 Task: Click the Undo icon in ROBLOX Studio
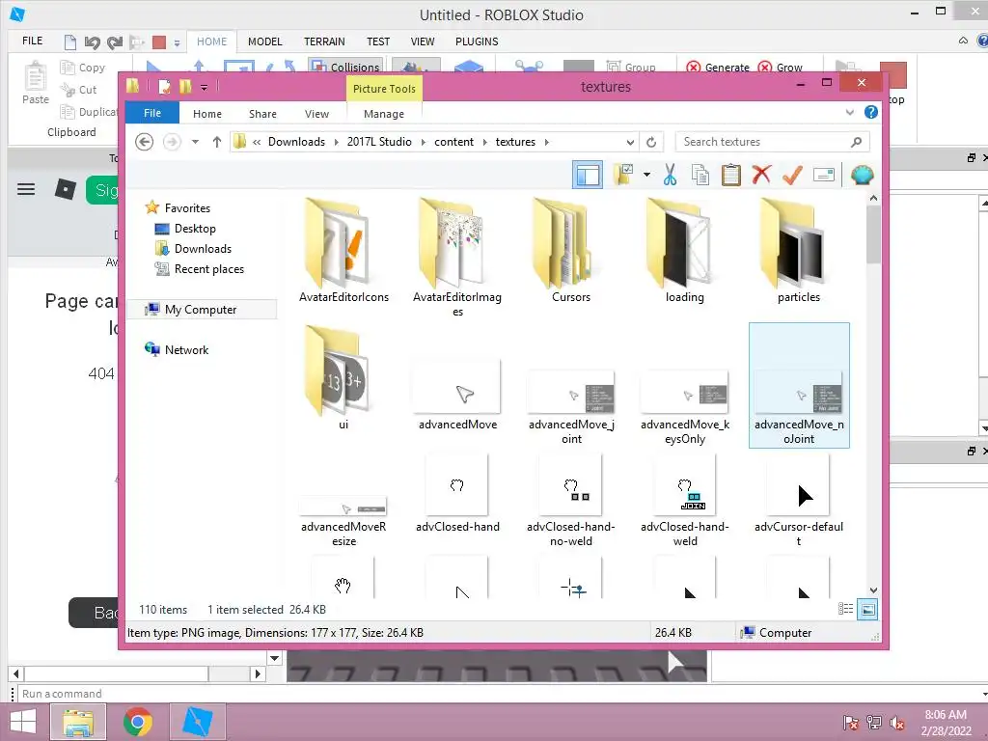pos(92,42)
